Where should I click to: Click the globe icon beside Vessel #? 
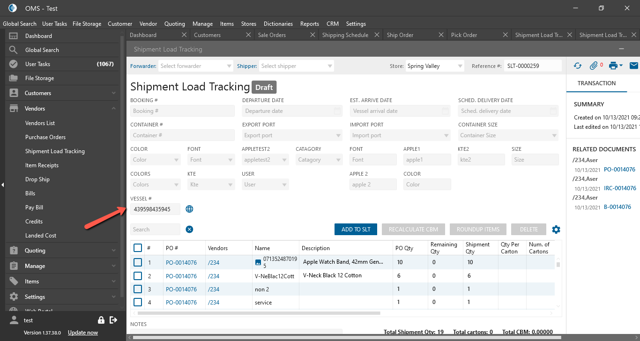click(x=189, y=209)
